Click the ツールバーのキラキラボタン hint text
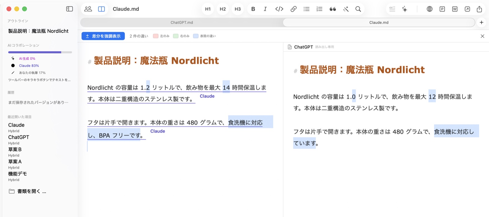Screen dimensions: 489x217 coord(39,80)
